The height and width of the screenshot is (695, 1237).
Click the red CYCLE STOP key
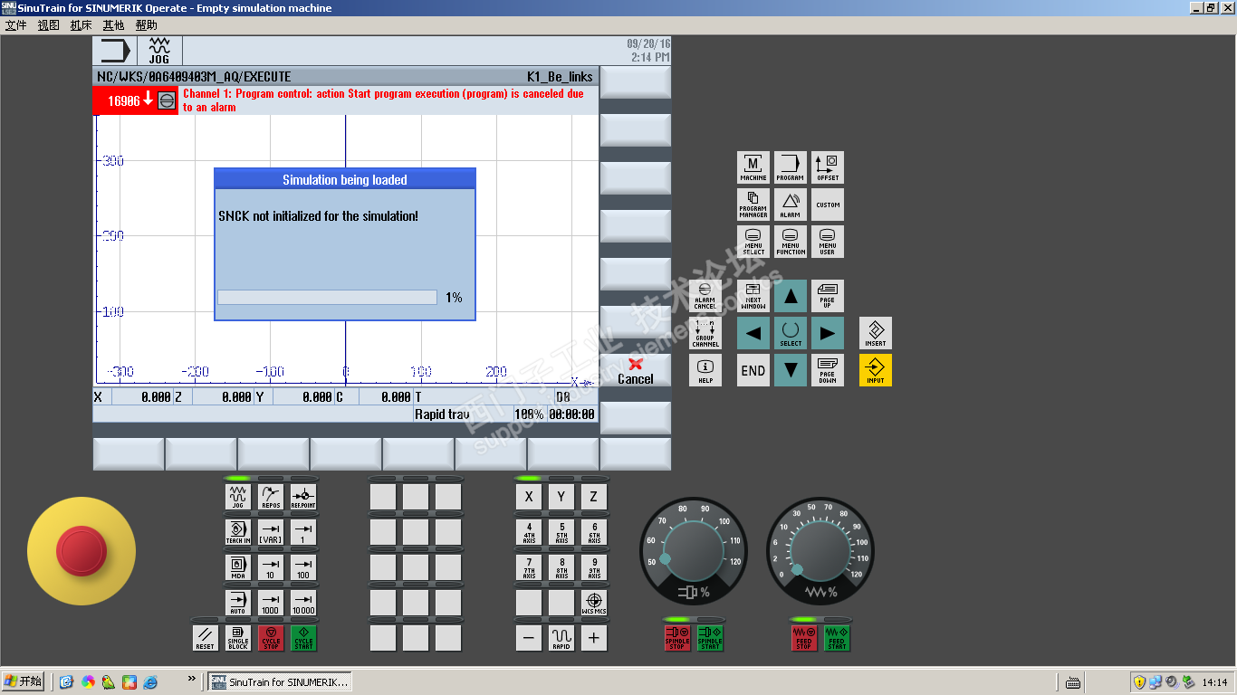(271, 638)
